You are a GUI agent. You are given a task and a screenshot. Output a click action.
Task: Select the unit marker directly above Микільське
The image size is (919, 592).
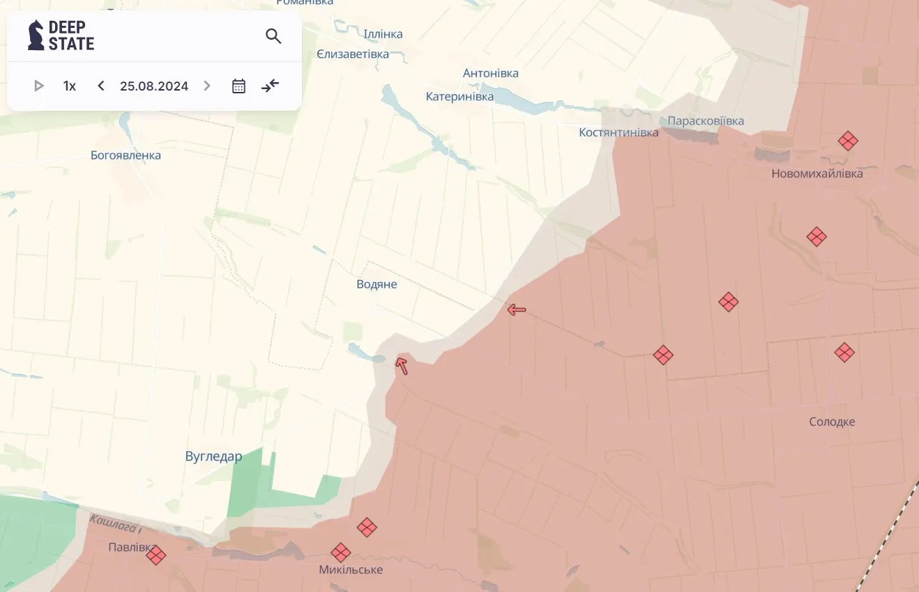pyautogui.click(x=340, y=553)
